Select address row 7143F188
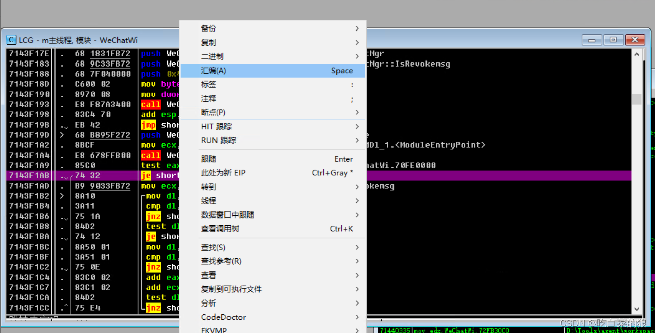This screenshot has height=333, width=655. (x=29, y=74)
